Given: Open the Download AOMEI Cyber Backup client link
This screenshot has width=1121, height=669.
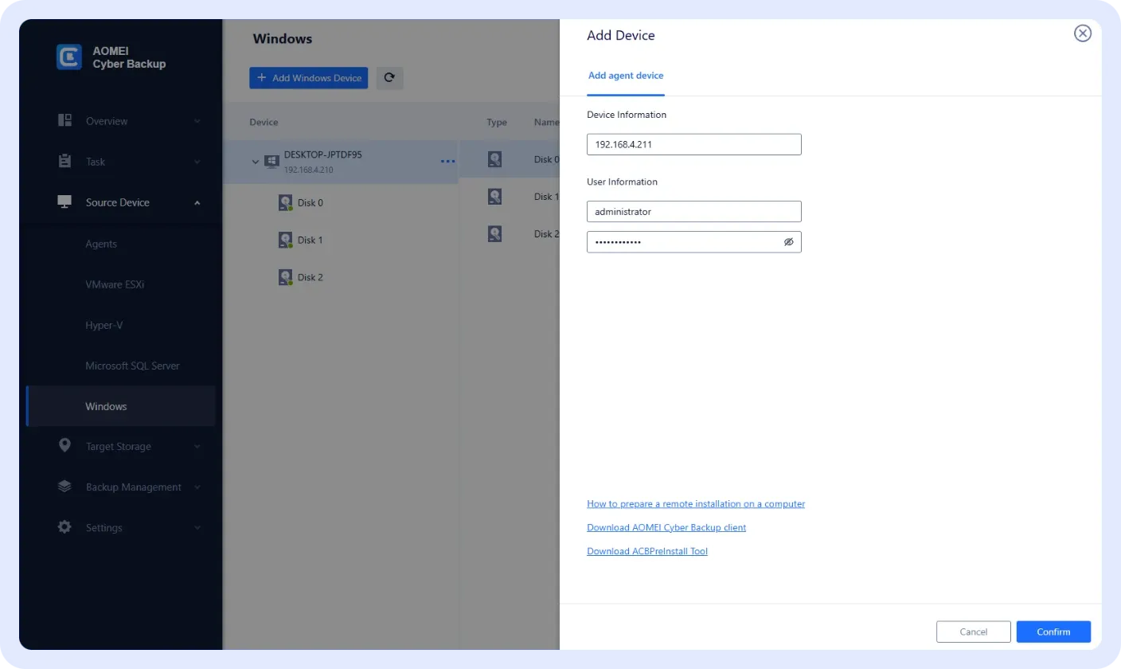Looking at the screenshot, I should point(666,527).
